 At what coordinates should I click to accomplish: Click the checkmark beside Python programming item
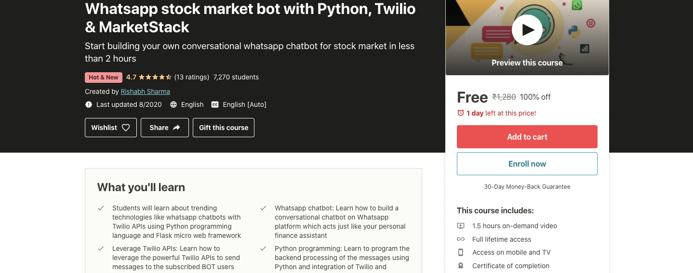(x=263, y=249)
